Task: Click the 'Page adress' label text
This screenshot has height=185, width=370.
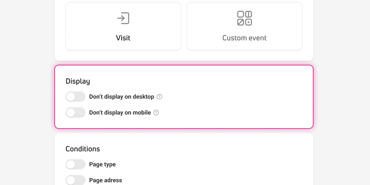Action: tap(105, 180)
